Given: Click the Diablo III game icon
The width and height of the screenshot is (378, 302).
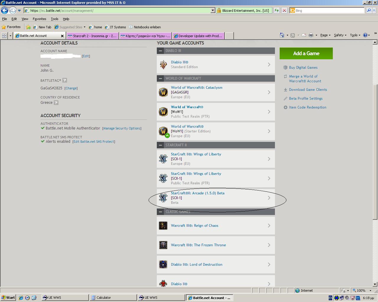Looking at the screenshot, I should (163, 65).
